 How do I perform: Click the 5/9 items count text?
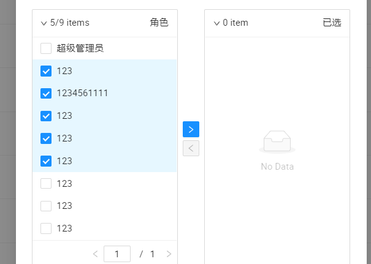coord(70,23)
